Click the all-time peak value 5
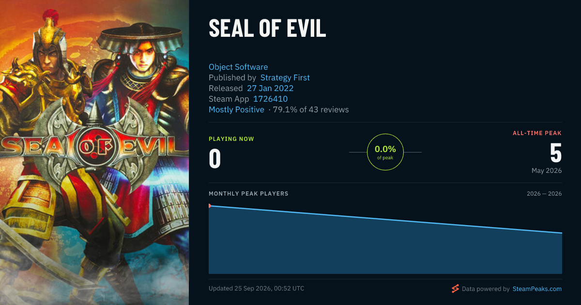Viewport: 581px width, 305px height. coord(556,152)
